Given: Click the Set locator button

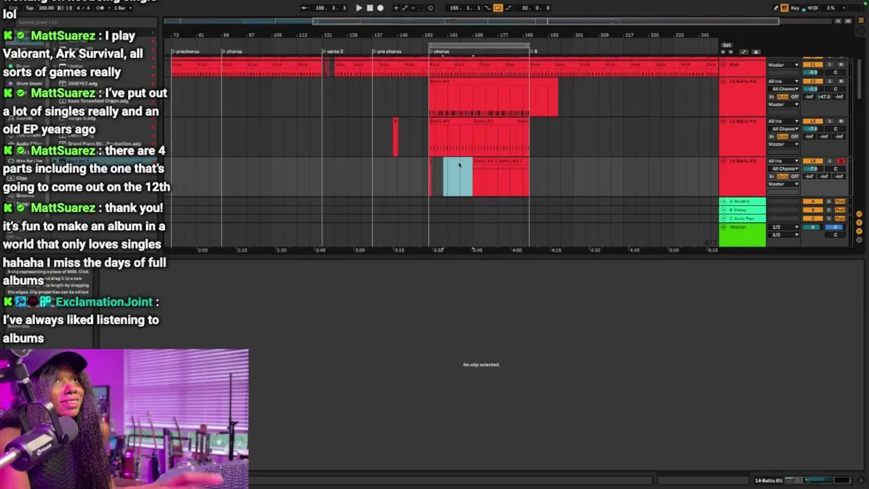Looking at the screenshot, I should (726, 45).
